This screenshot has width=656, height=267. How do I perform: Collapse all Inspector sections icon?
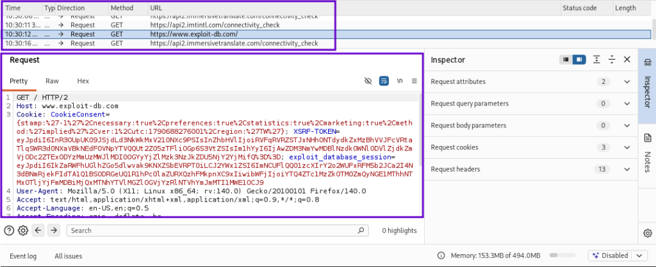[x=612, y=60]
